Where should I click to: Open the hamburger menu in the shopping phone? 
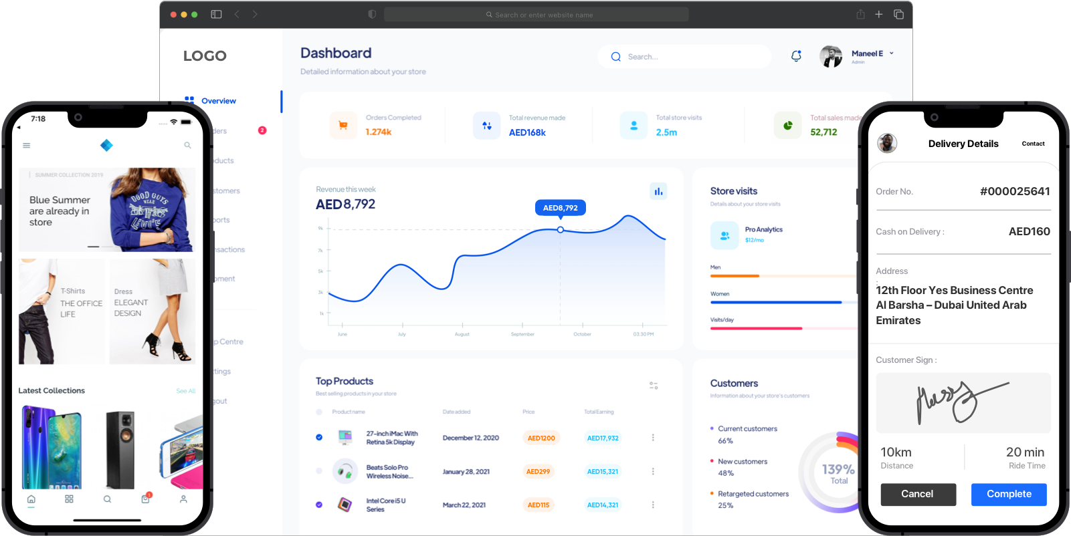(x=27, y=145)
